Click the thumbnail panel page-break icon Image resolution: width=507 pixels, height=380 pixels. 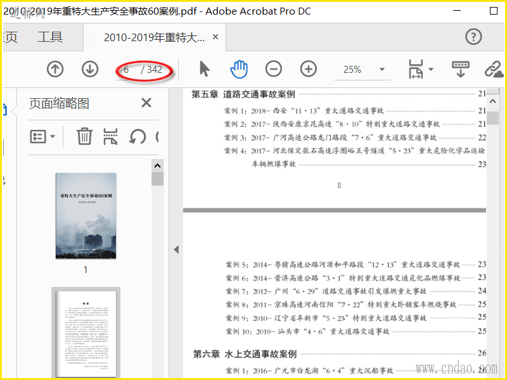110,136
